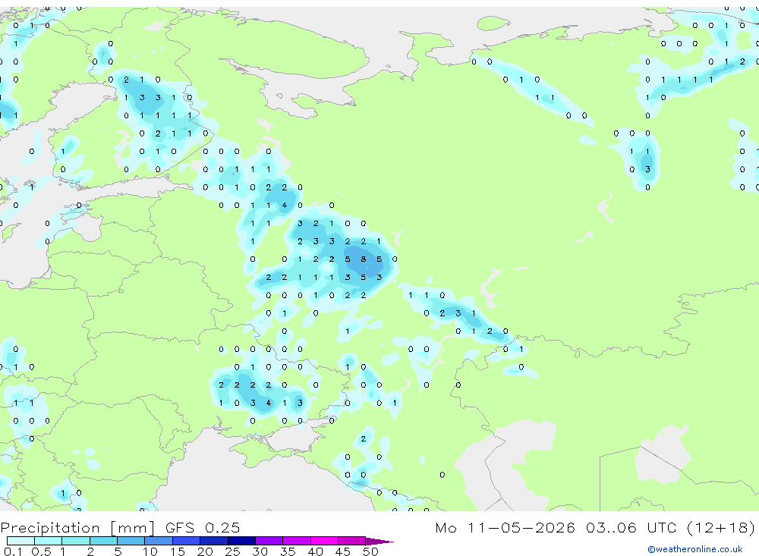Select the 0.5–1 mm legend color swatch

49,541
